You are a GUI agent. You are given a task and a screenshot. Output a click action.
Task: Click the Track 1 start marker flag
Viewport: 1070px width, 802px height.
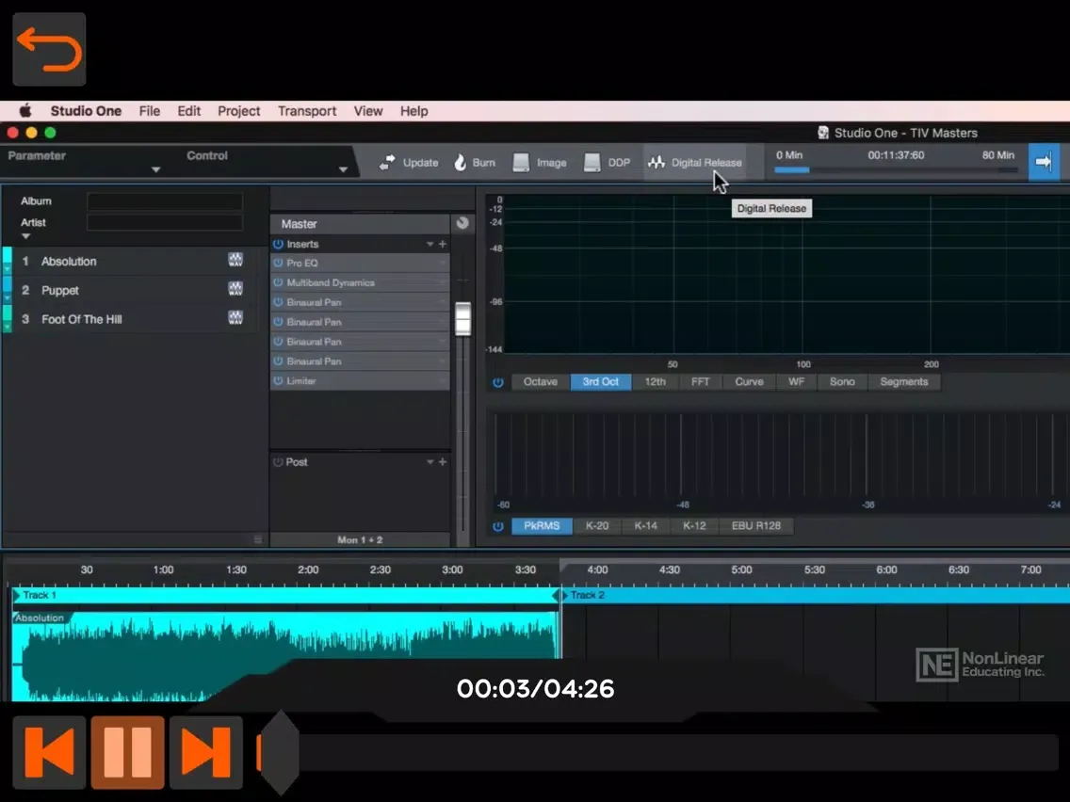[x=17, y=595]
